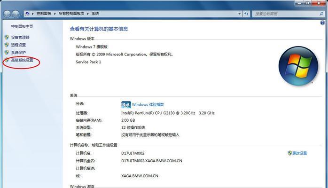This screenshot has width=328, height=188.
Task: Click section header Windows 激活
Action: tap(82, 186)
